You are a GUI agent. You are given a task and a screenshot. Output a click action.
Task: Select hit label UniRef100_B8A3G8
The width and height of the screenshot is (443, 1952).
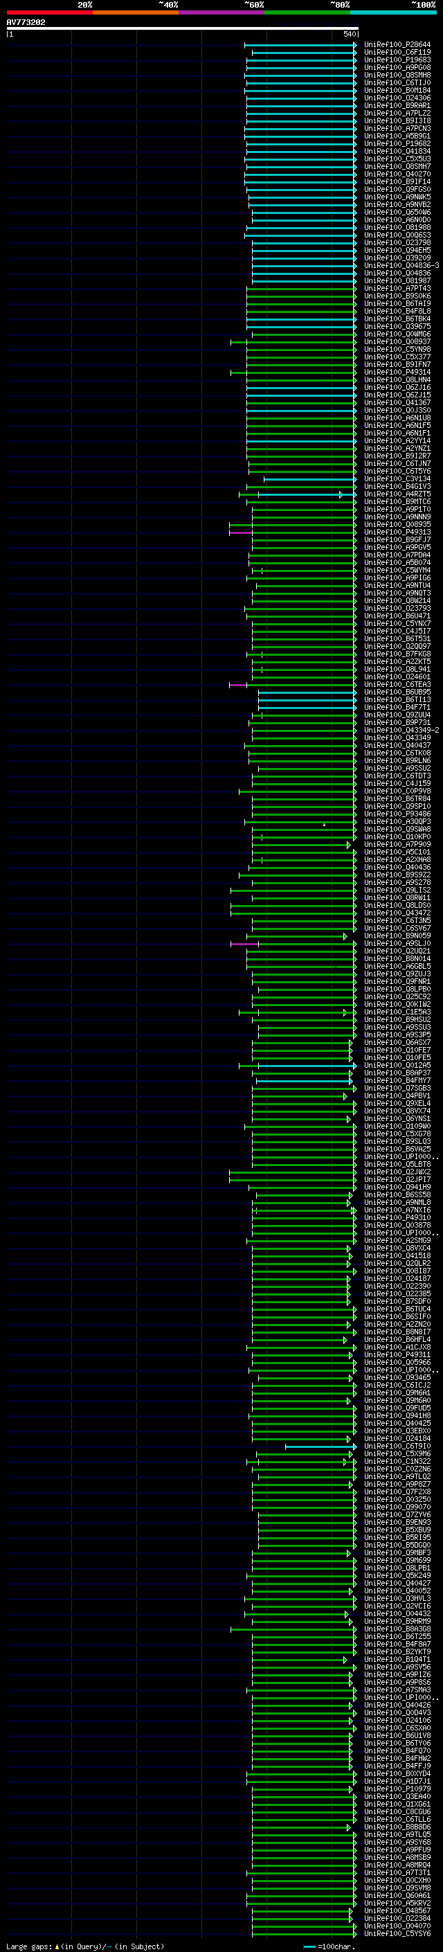pyautogui.click(x=397, y=1629)
